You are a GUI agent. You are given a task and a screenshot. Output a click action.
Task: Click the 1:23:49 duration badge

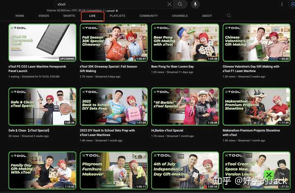click(x=212, y=123)
